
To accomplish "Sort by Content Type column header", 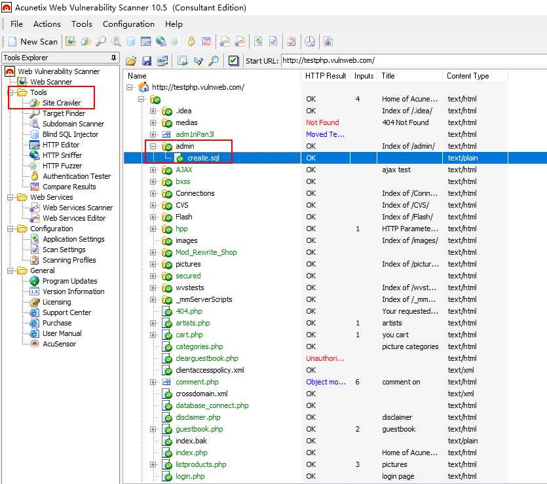I will tap(475, 76).
